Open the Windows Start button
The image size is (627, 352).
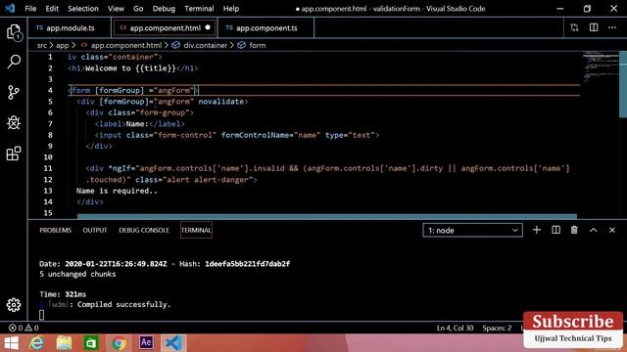click(x=11, y=343)
